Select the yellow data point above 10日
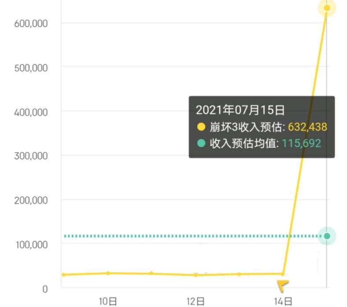Viewport: 347px width, 307px height. 108,273
